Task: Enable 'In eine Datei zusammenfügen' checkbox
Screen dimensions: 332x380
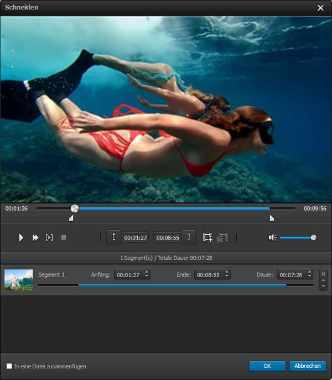Action: (9, 366)
